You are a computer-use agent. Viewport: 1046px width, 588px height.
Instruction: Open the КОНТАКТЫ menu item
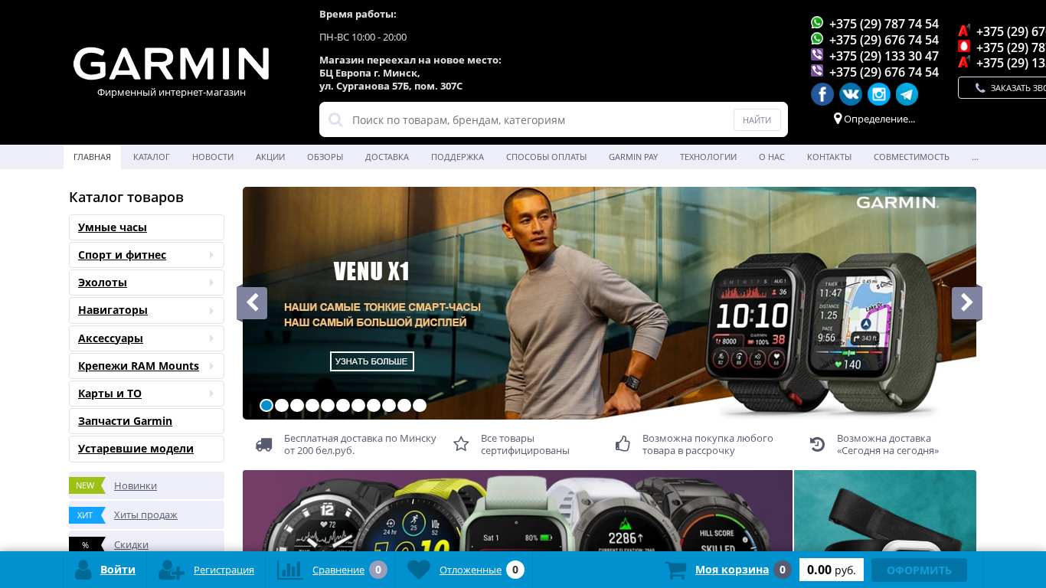[829, 157]
